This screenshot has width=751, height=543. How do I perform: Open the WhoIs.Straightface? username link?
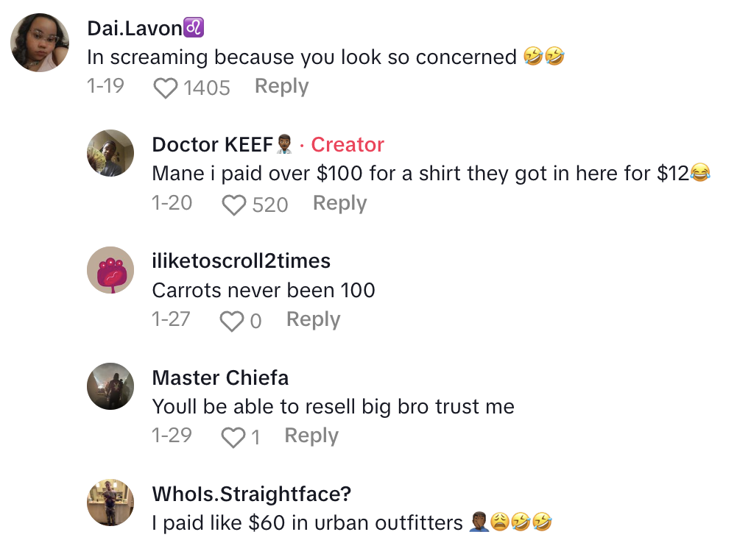[252, 494]
